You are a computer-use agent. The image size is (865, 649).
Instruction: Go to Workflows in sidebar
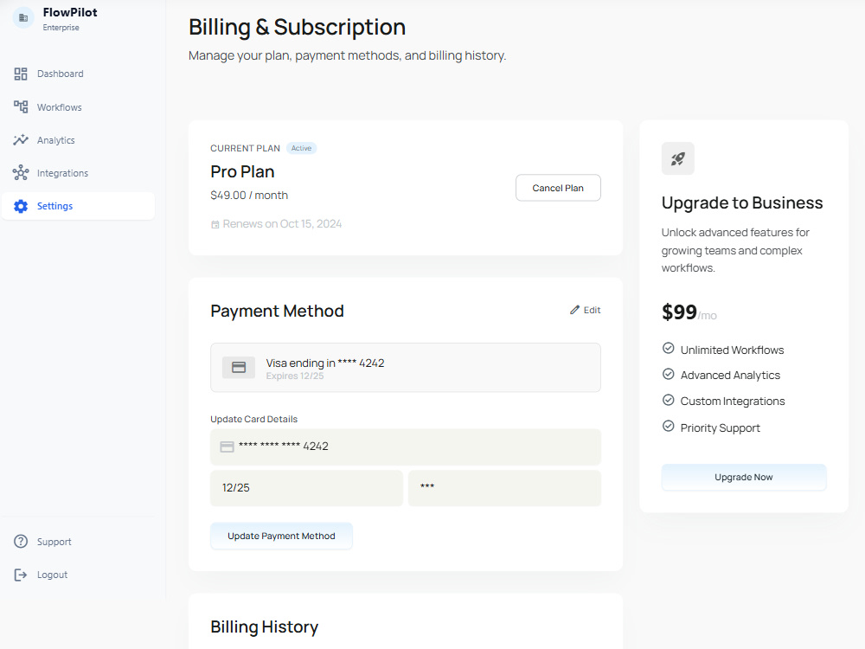coord(78,107)
